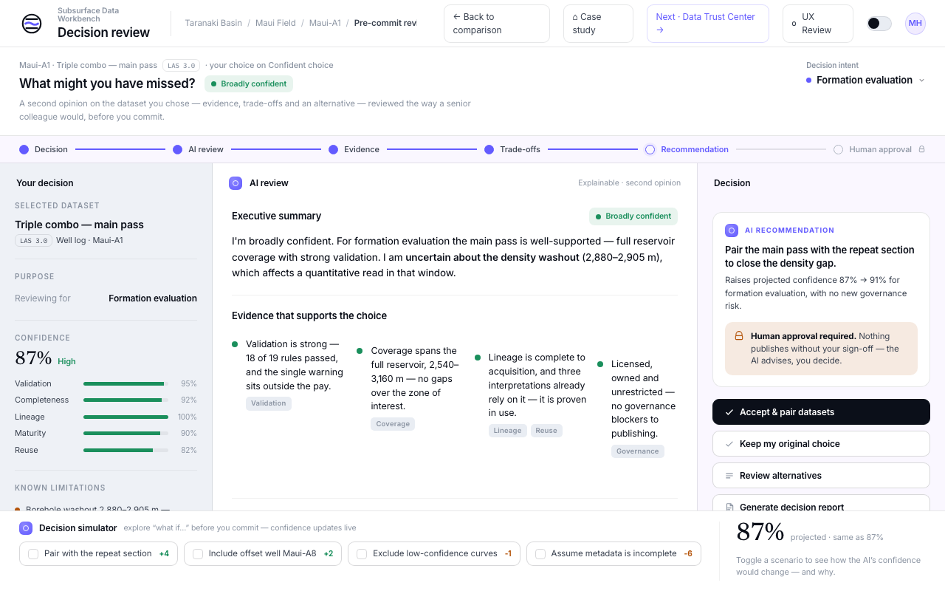Check Assume metadata is incomplete
Screen dimensions: 945x591
pos(614,553)
